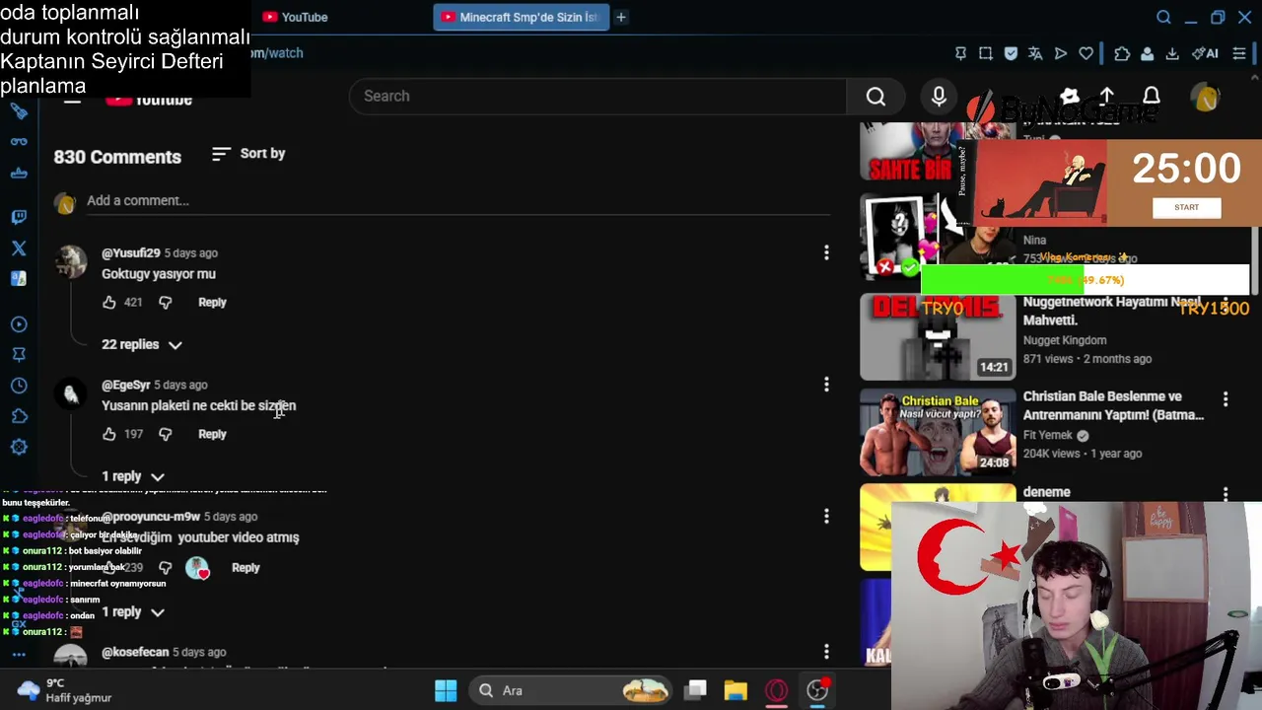Switch to Opera GX in taskbar
The image size is (1262, 710).
(x=777, y=690)
